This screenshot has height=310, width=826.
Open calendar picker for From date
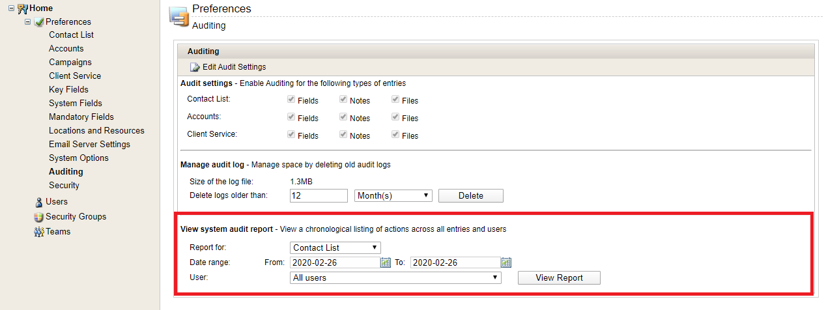click(386, 263)
